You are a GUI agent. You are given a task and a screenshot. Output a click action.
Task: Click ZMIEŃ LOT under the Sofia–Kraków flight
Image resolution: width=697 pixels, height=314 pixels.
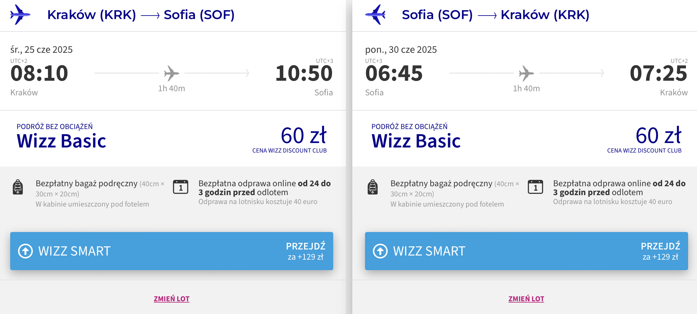526,299
